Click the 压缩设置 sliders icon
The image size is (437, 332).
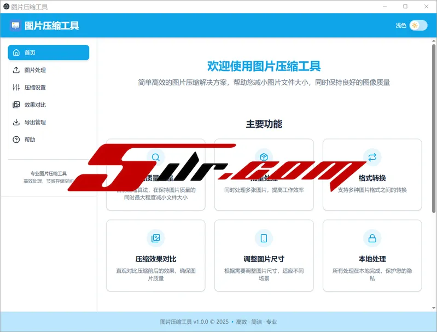[16, 88]
